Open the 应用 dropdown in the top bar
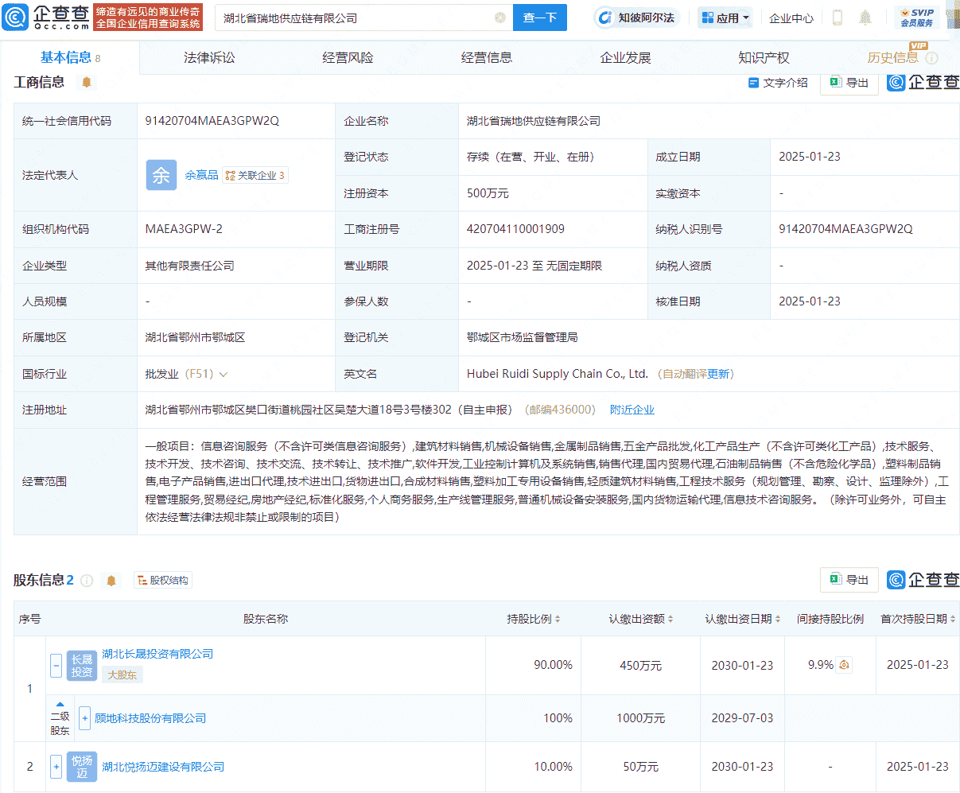Viewport: 960px width, 793px height. (x=725, y=17)
